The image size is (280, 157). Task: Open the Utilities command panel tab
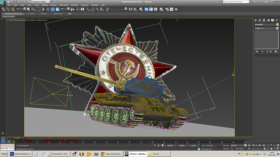pos(277,20)
